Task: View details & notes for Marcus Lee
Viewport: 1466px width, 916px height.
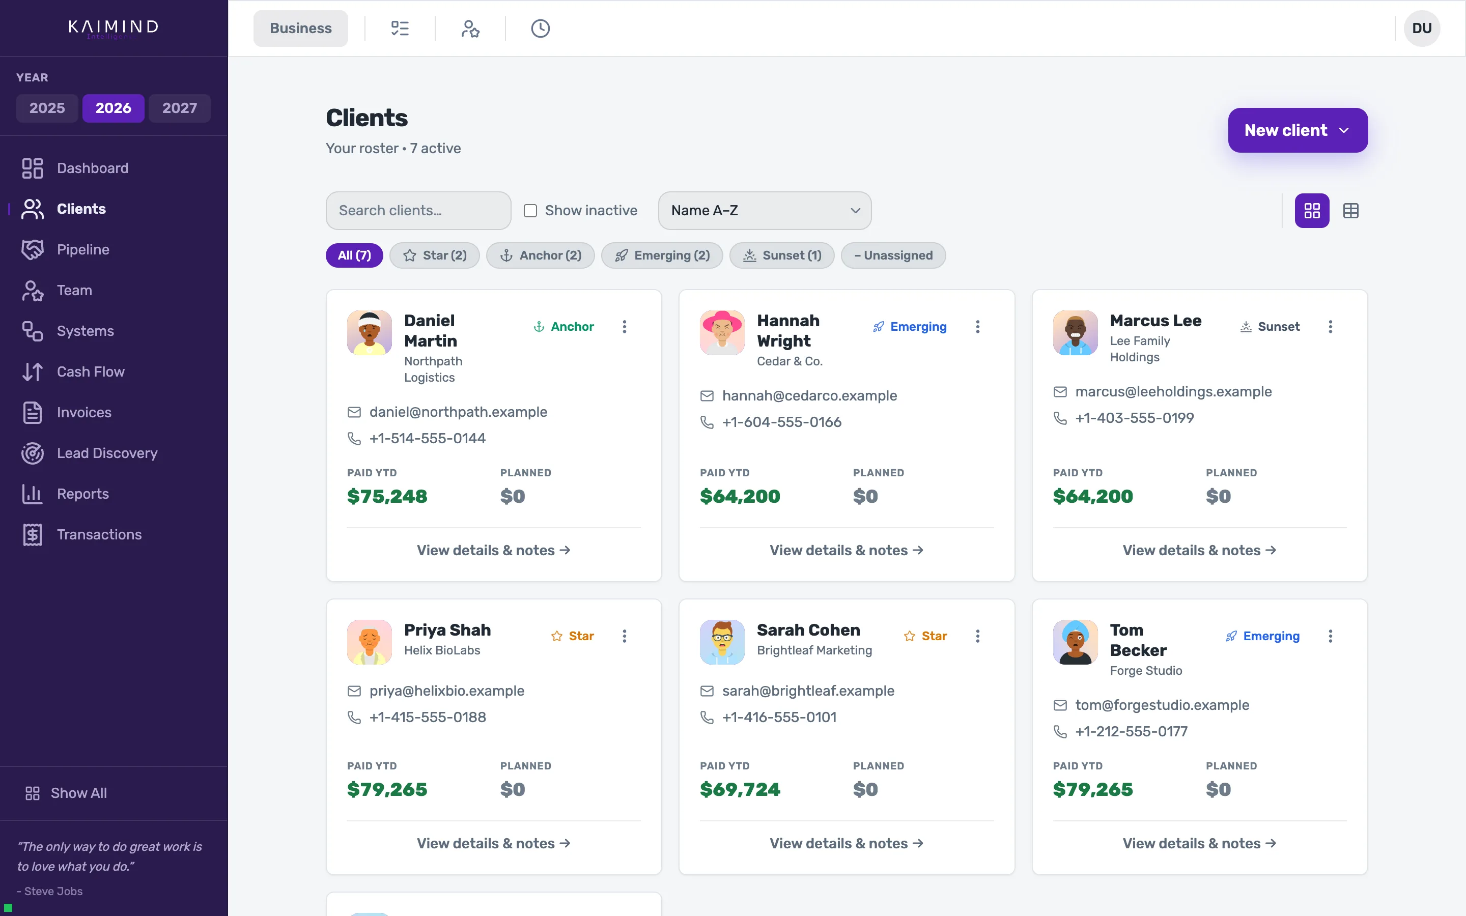Action: 1199,550
